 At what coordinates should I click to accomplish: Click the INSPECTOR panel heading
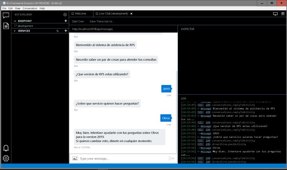(x=188, y=29)
